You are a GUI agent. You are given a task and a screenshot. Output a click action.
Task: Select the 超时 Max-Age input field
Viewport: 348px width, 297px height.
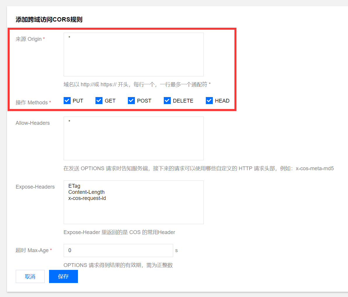coord(118,250)
